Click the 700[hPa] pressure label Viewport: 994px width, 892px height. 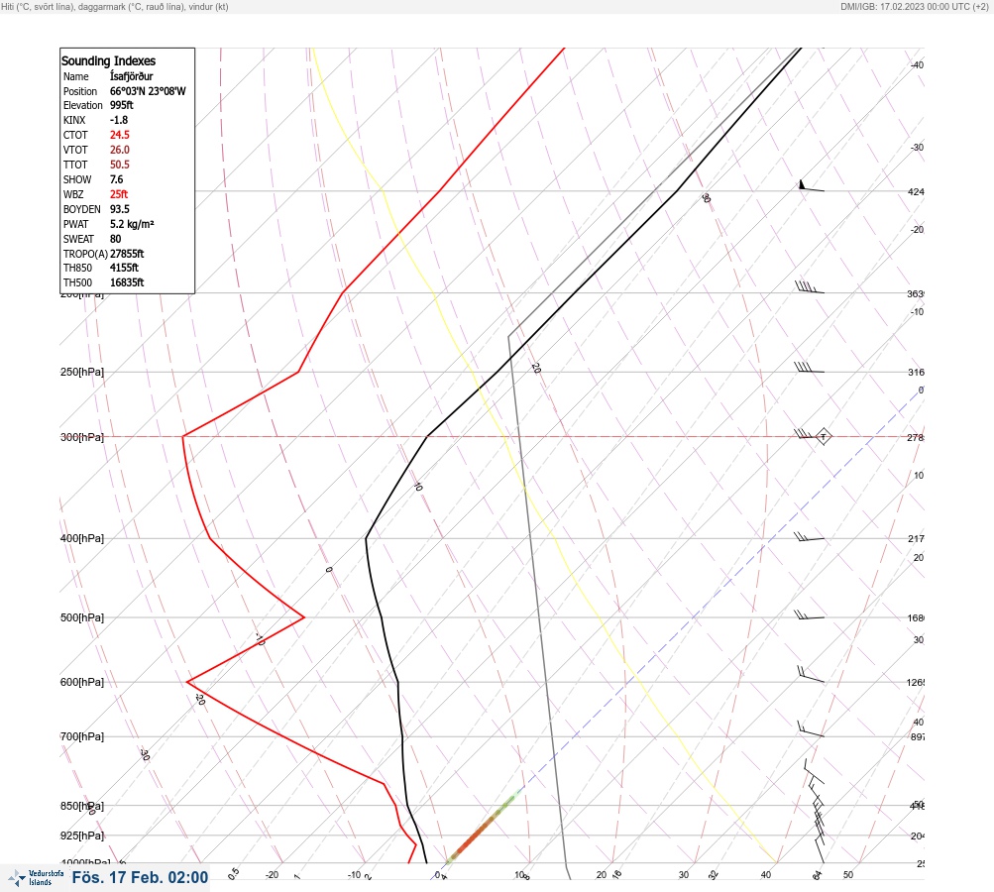[x=82, y=736]
